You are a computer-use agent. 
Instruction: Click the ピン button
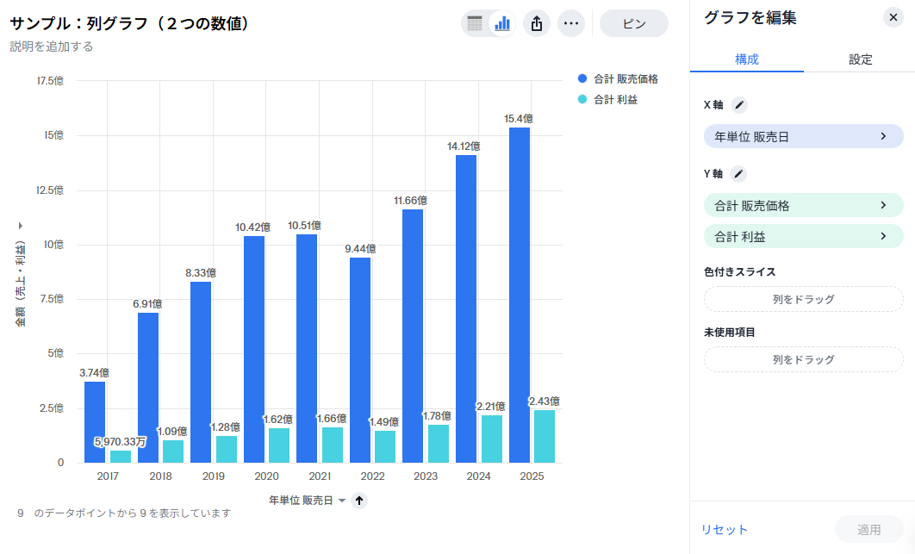[634, 24]
